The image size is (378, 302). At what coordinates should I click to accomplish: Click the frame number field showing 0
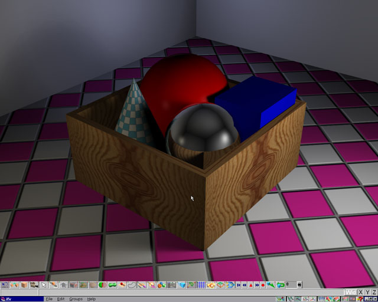291,285
